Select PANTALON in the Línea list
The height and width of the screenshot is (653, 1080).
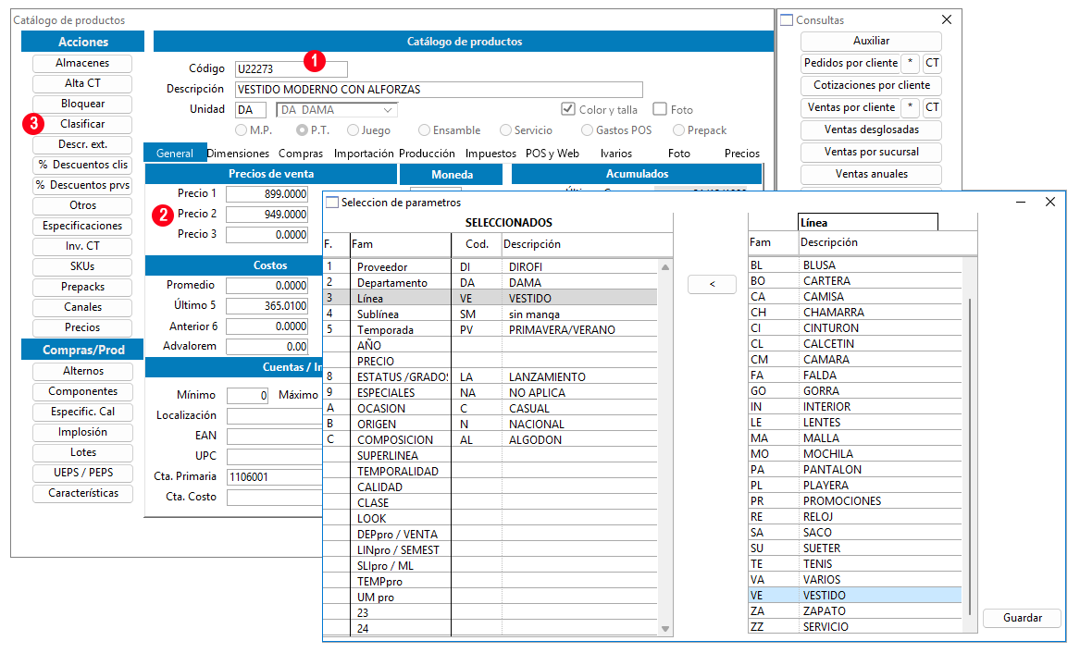855,469
